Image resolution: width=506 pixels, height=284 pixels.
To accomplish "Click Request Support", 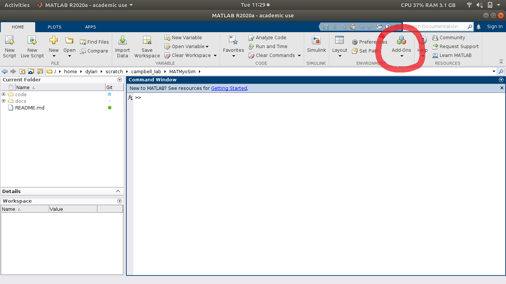I will click(x=456, y=46).
